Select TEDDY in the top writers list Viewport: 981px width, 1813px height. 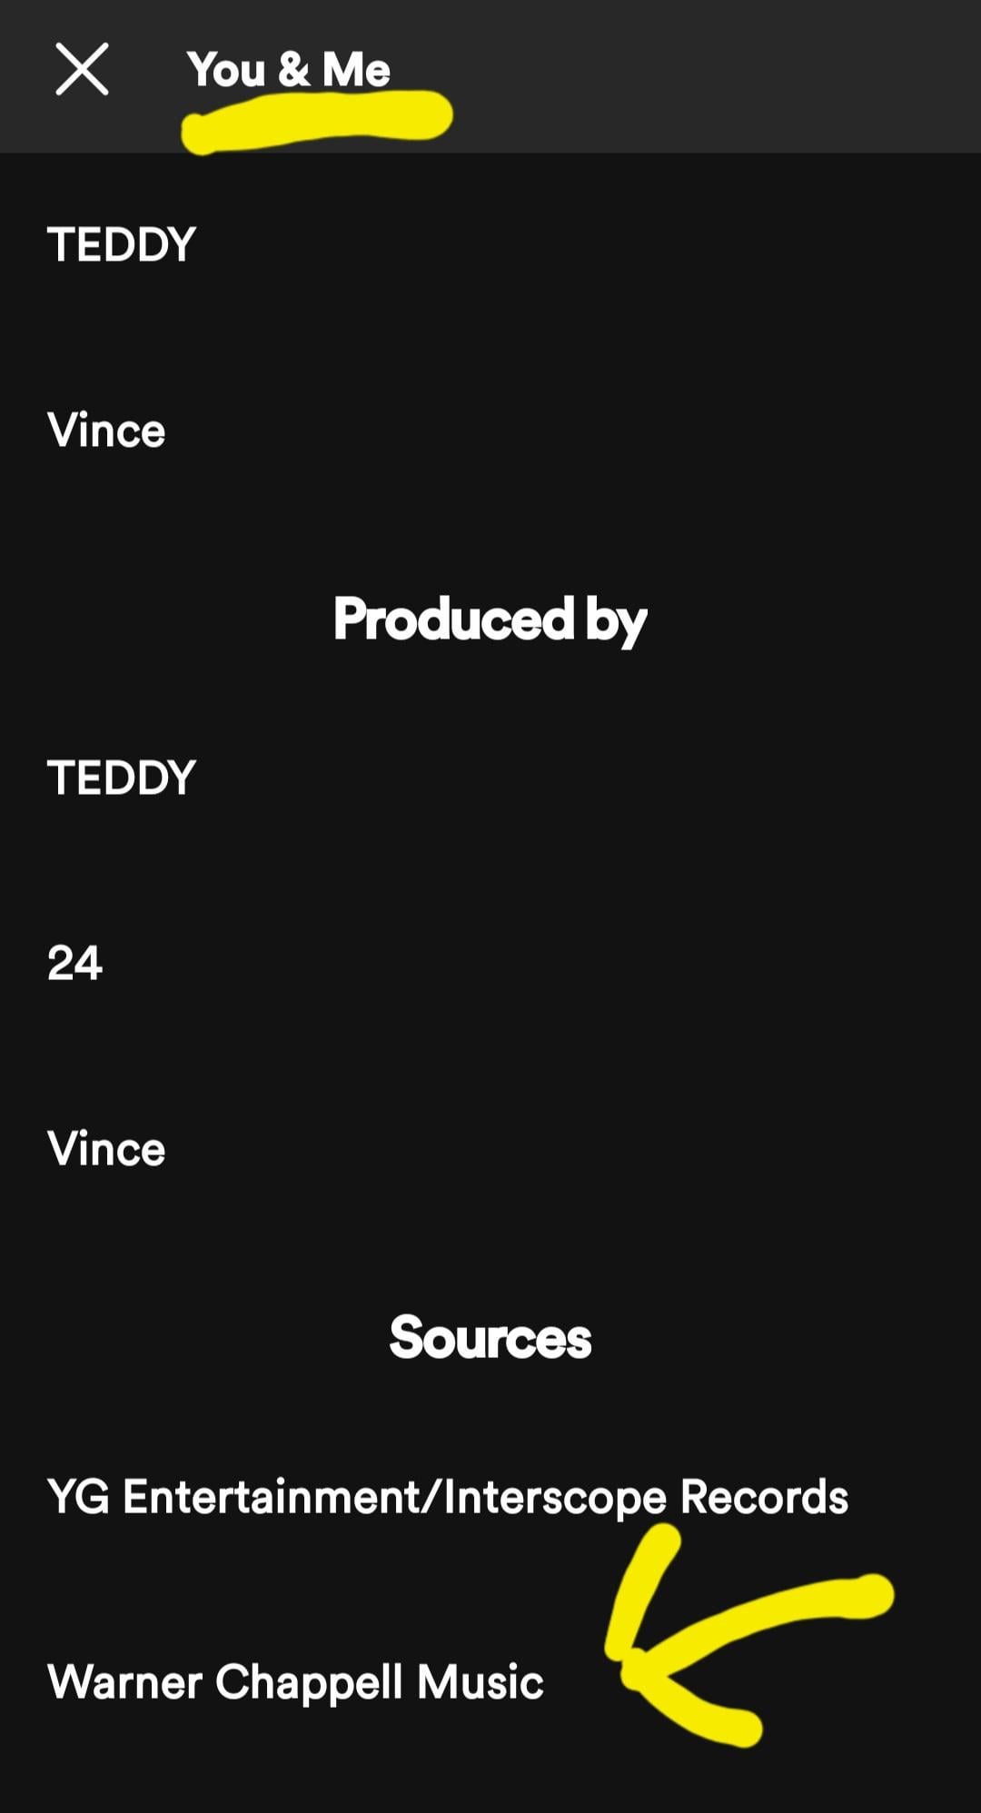pos(122,244)
